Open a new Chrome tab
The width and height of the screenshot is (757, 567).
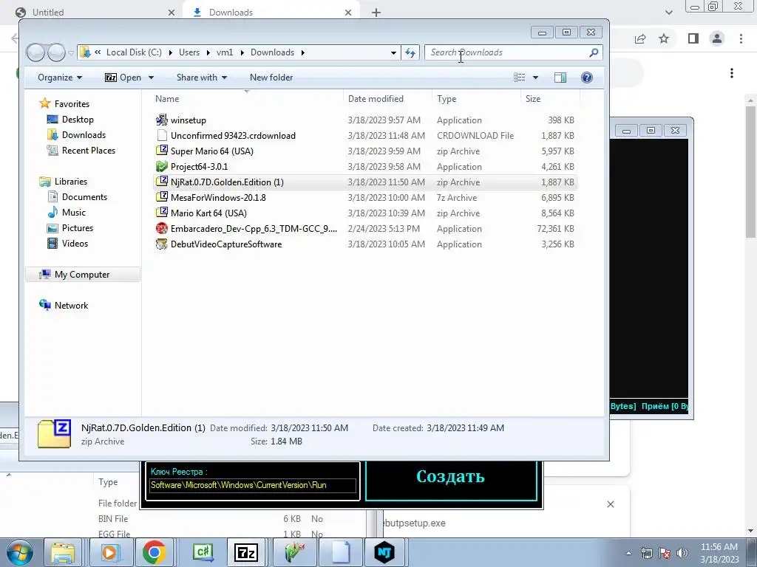376,13
